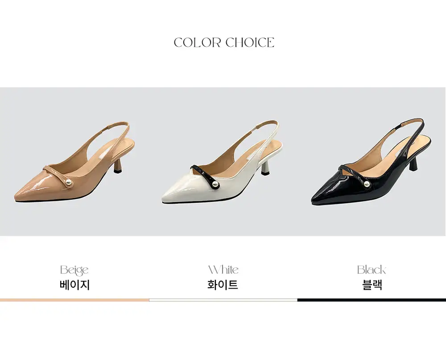Click the beige slingback shoe image
446x339 pixels.
[x=74, y=162]
